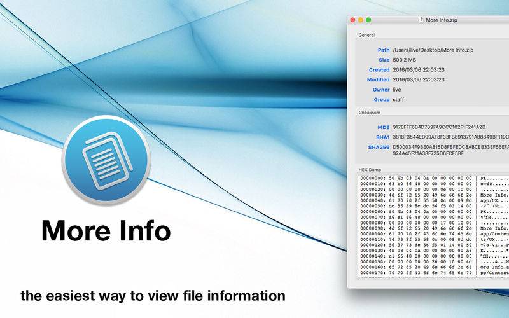Close the More Info.zip window
The image size is (509, 318).
coord(352,20)
